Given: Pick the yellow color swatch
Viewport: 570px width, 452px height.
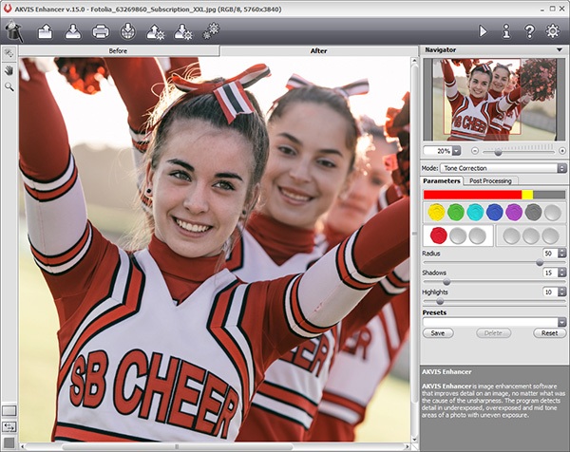Looking at the screenshot, I should [436, 212].
